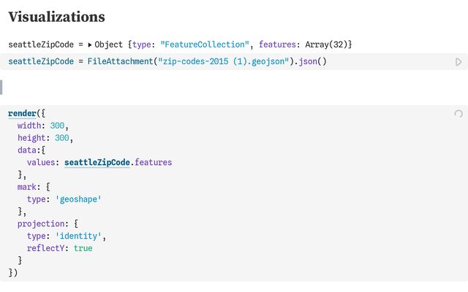The image size is (468, 292).
Task: Place cursor on the width: 300 line
Action: click(42, 126)
